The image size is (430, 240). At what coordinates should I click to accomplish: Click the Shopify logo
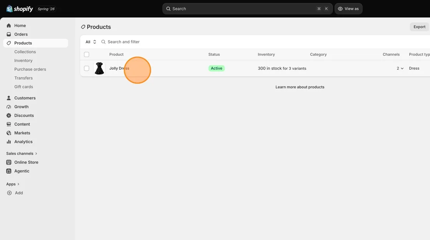tap(20, 9)
